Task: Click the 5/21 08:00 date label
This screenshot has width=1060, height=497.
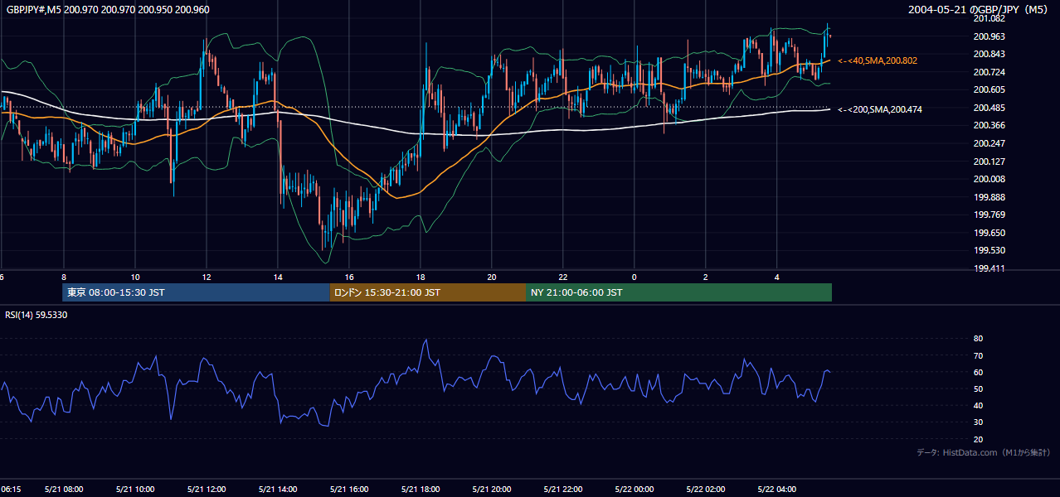Action: [64, 490]
